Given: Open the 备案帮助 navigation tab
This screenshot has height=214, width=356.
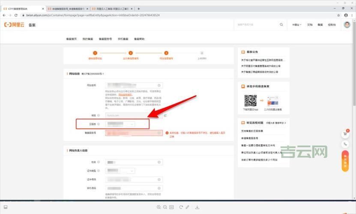Looking at the screenshot, I should 139,39.
